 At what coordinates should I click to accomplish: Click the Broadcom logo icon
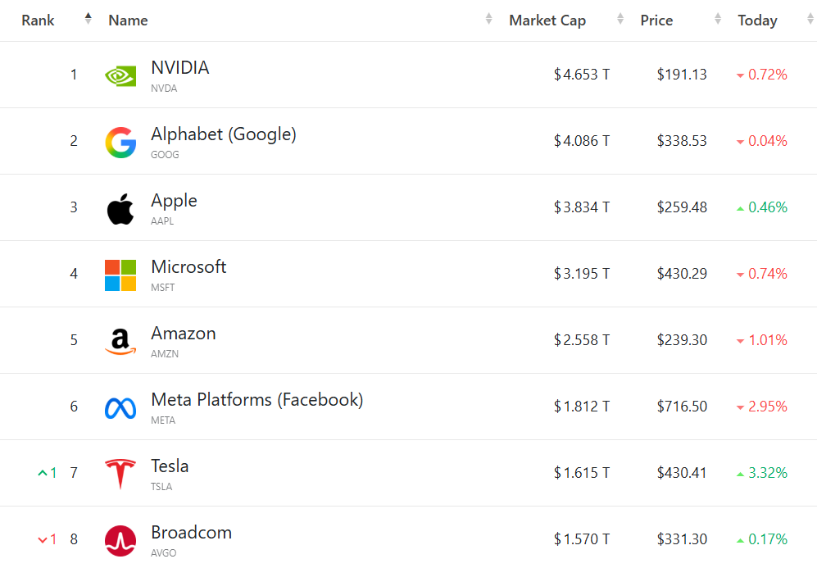point(120,540)
